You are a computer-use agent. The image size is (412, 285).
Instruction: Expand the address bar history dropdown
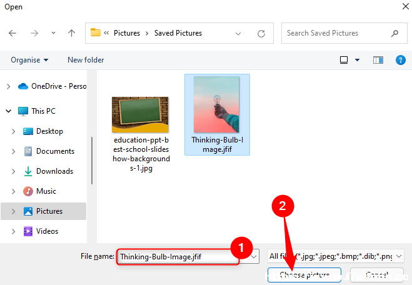click(x=238, y=34)
